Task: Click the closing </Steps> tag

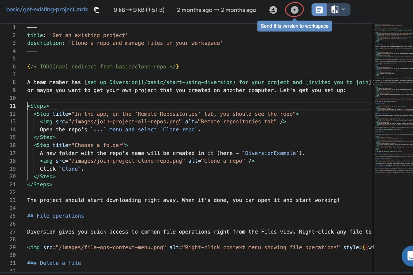Action: pyautogui.click(x=40, y=184)
